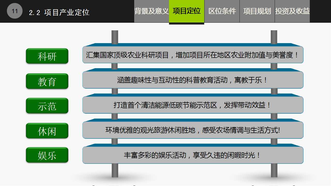
Task: Select the green 示范 button
Action: [47, 106]
